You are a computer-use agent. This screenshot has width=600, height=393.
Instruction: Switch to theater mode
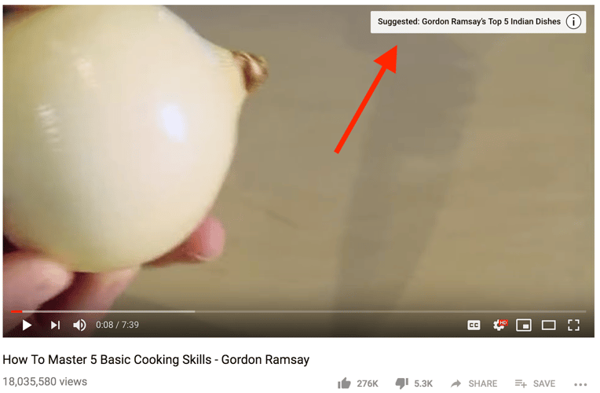551,326
